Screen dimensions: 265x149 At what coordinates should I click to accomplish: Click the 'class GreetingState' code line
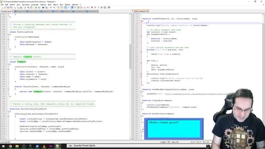point(22,32)
